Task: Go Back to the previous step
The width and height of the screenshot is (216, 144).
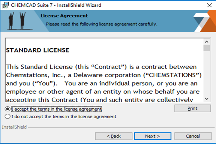Action: pyautogui.click(x=114, y=136)
